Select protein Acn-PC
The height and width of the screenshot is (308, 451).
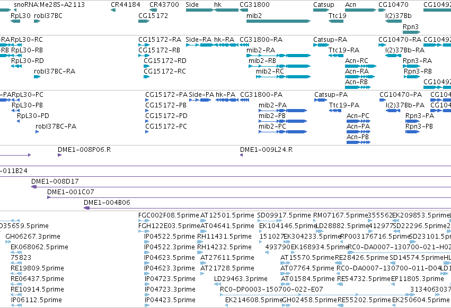point(358,116)
